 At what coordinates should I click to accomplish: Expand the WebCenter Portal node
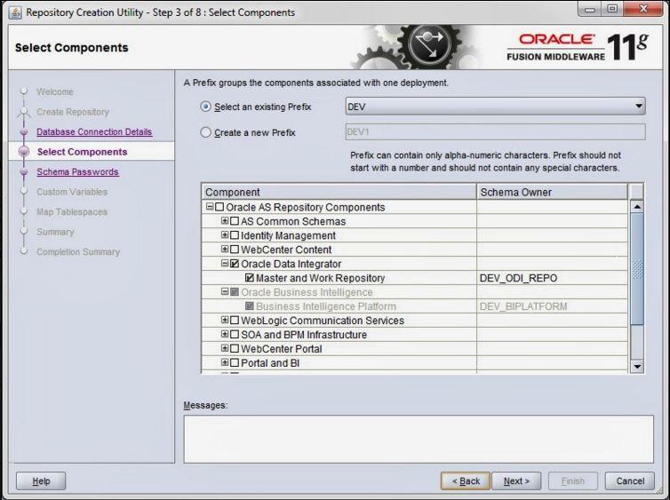[224, 348]
